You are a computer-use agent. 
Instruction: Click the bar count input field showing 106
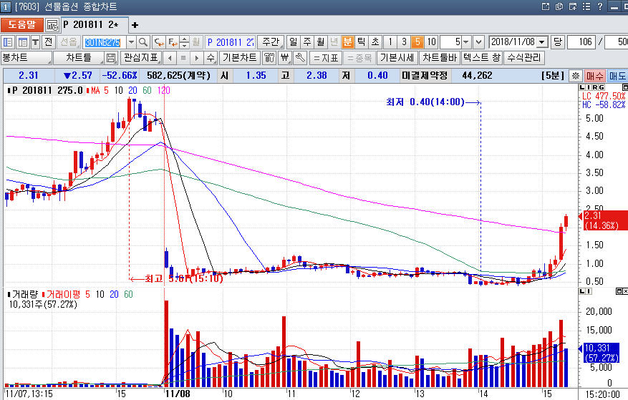[x=585, y=42]
